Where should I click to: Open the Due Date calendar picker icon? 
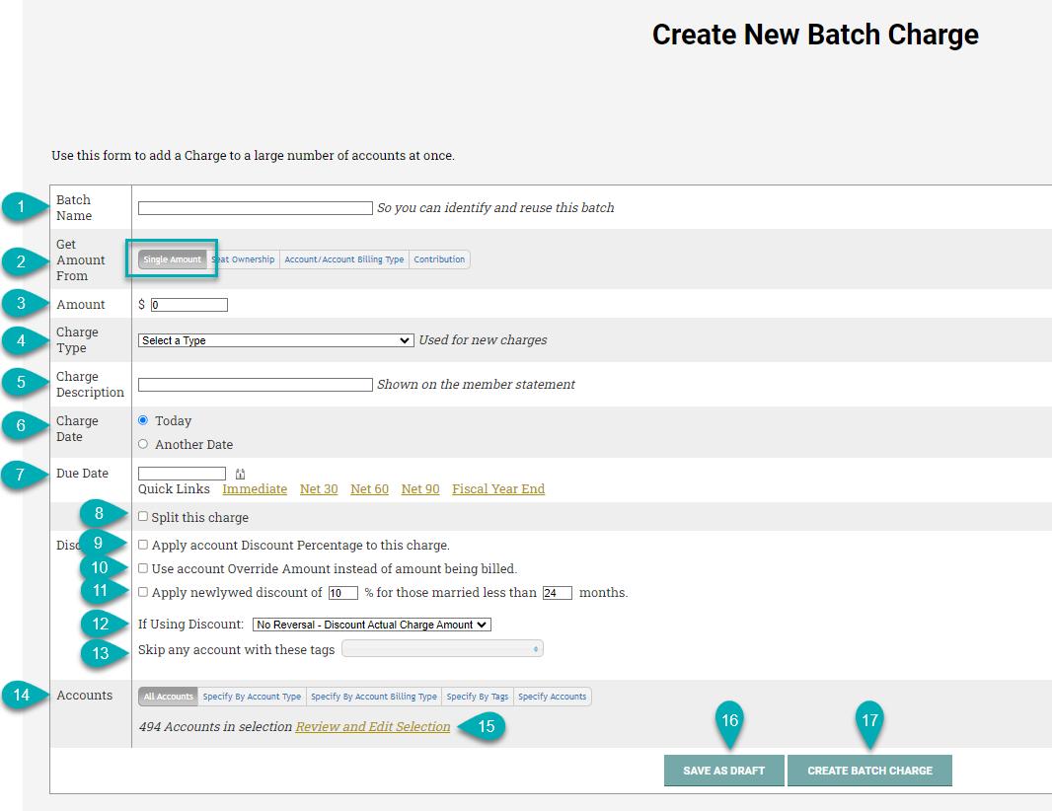click(240, 472)
